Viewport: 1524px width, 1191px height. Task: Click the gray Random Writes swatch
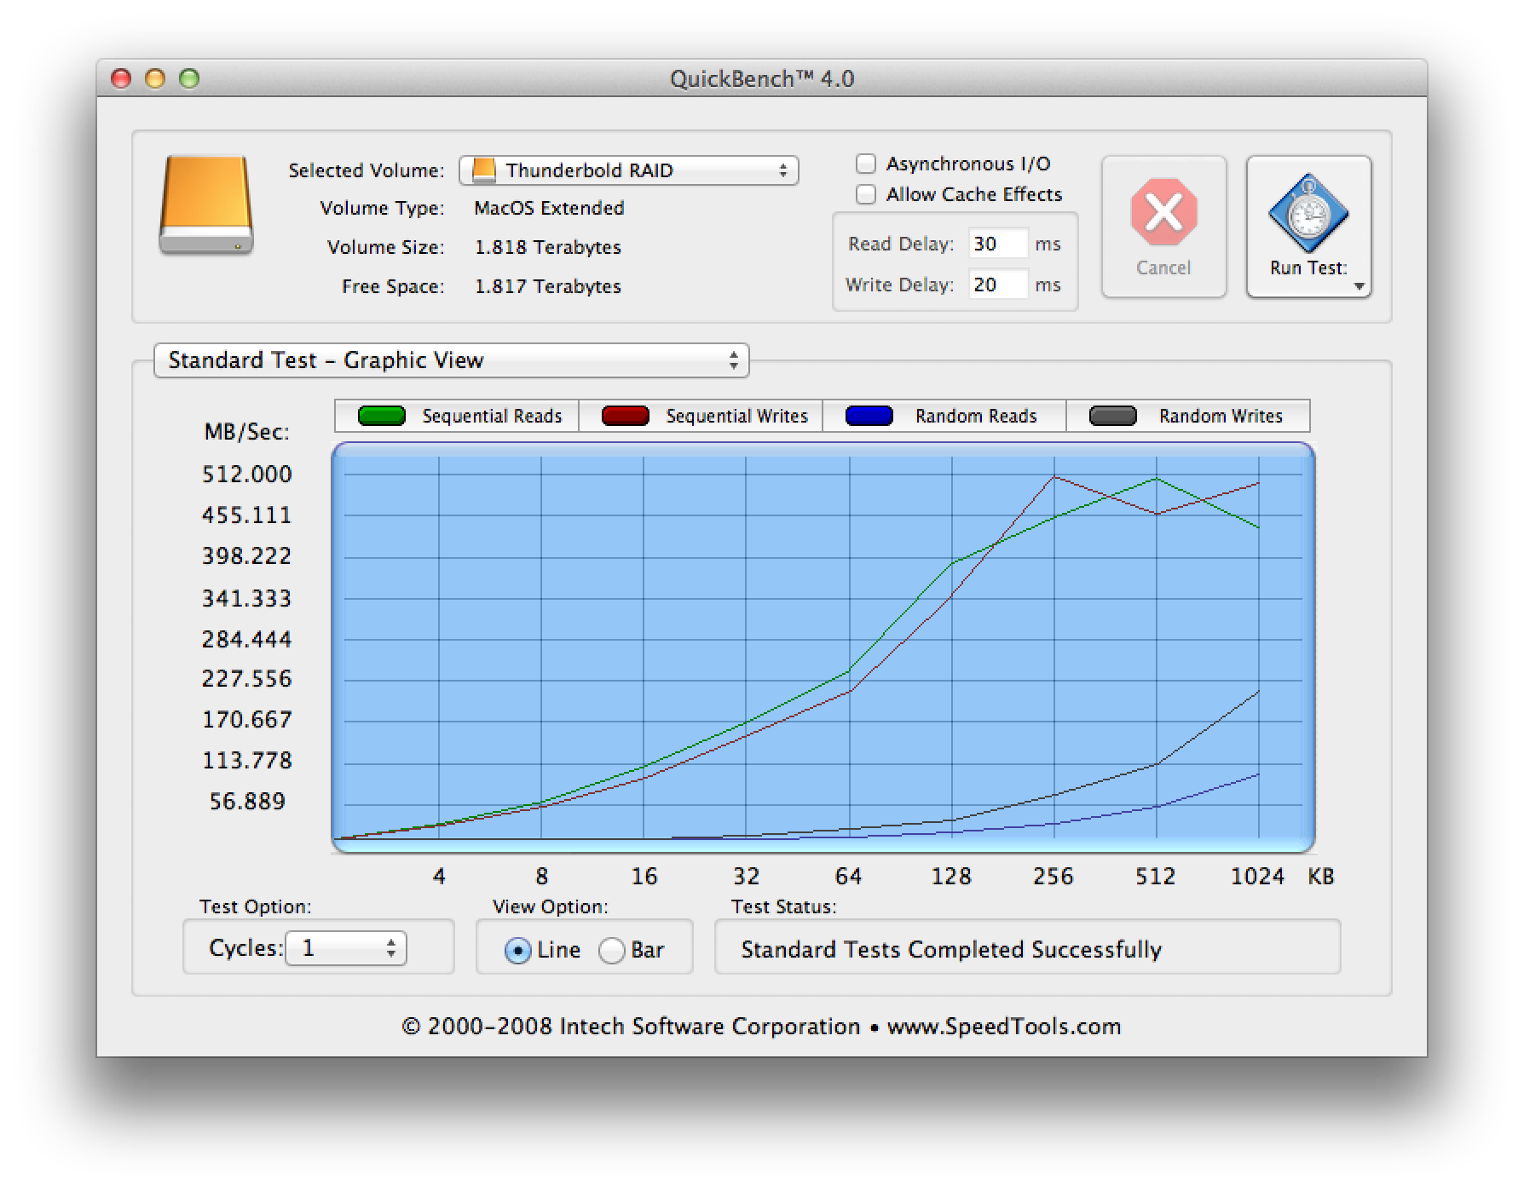(x=1112, y=416)
